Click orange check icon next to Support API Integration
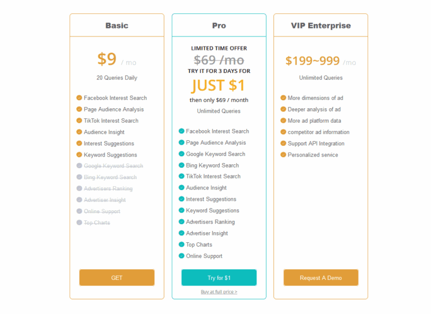431x314 pixels. point(283,144)
